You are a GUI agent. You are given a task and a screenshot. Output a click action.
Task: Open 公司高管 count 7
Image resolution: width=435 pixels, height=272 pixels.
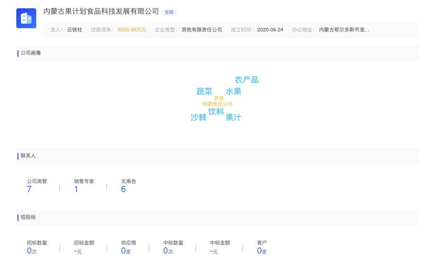[29, 189]
